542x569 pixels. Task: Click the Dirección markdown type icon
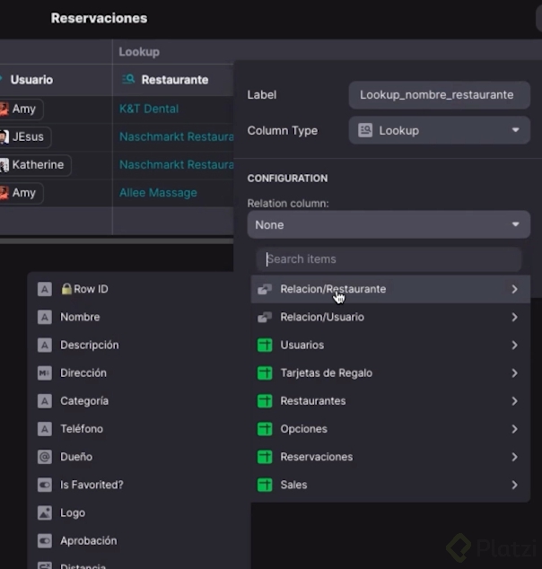pyautogui.click(x=45, y=373)
